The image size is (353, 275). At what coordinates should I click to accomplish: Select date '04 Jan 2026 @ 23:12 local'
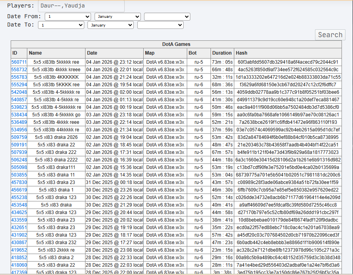pyautogui.click(x=114, y=62)
